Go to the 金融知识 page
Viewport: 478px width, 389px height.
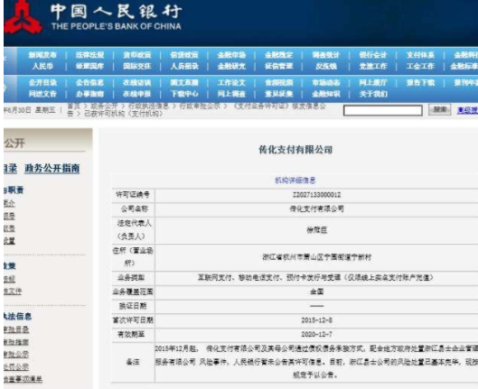pos(326,94)
